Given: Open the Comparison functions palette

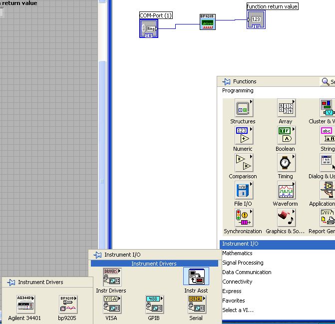Looking at the screenshot, I should 244,163.
